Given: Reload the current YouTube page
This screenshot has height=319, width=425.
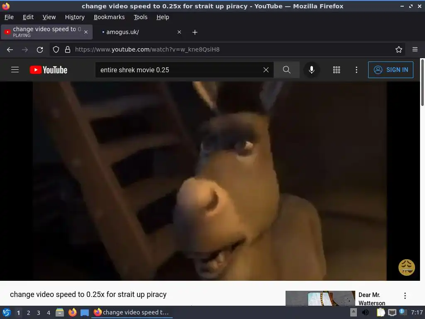Looking at the screenshot, I should 40,50.
